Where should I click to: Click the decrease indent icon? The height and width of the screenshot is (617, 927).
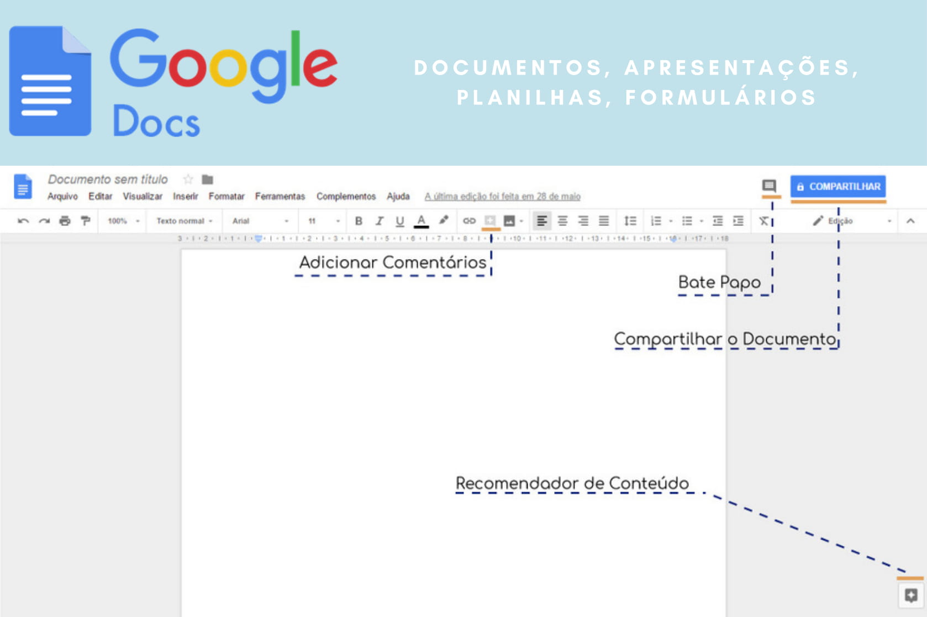tap(718, 221)
